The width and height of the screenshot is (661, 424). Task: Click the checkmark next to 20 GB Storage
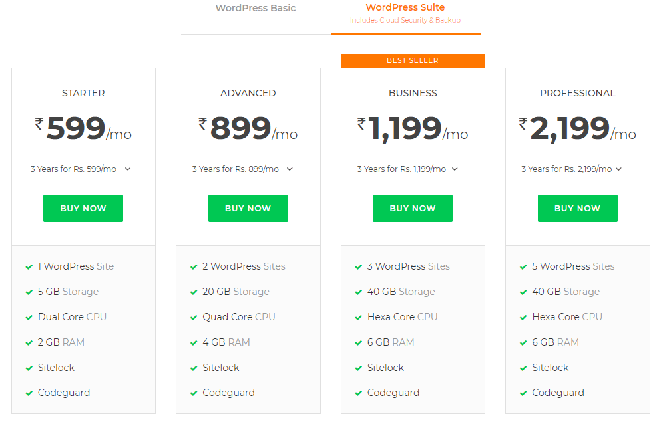click(x=193, y=291)
